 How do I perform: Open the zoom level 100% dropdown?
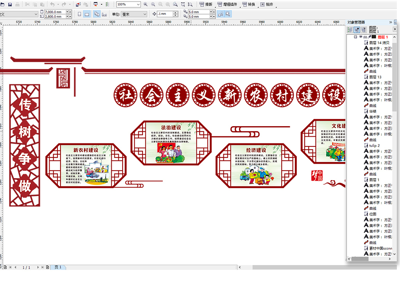tap(138, 4)
